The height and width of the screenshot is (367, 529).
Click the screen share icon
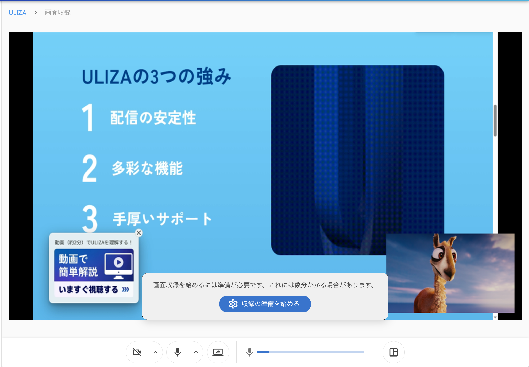point(218,352)
